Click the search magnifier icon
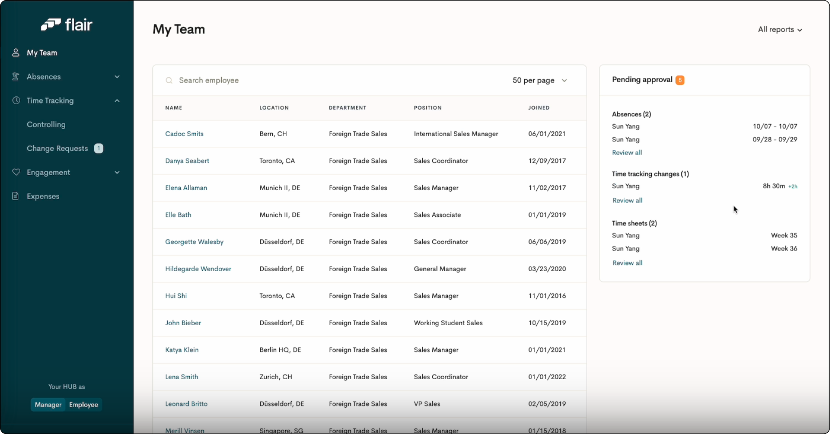Viewport: 830px width, 434px height. click(169, 80)
